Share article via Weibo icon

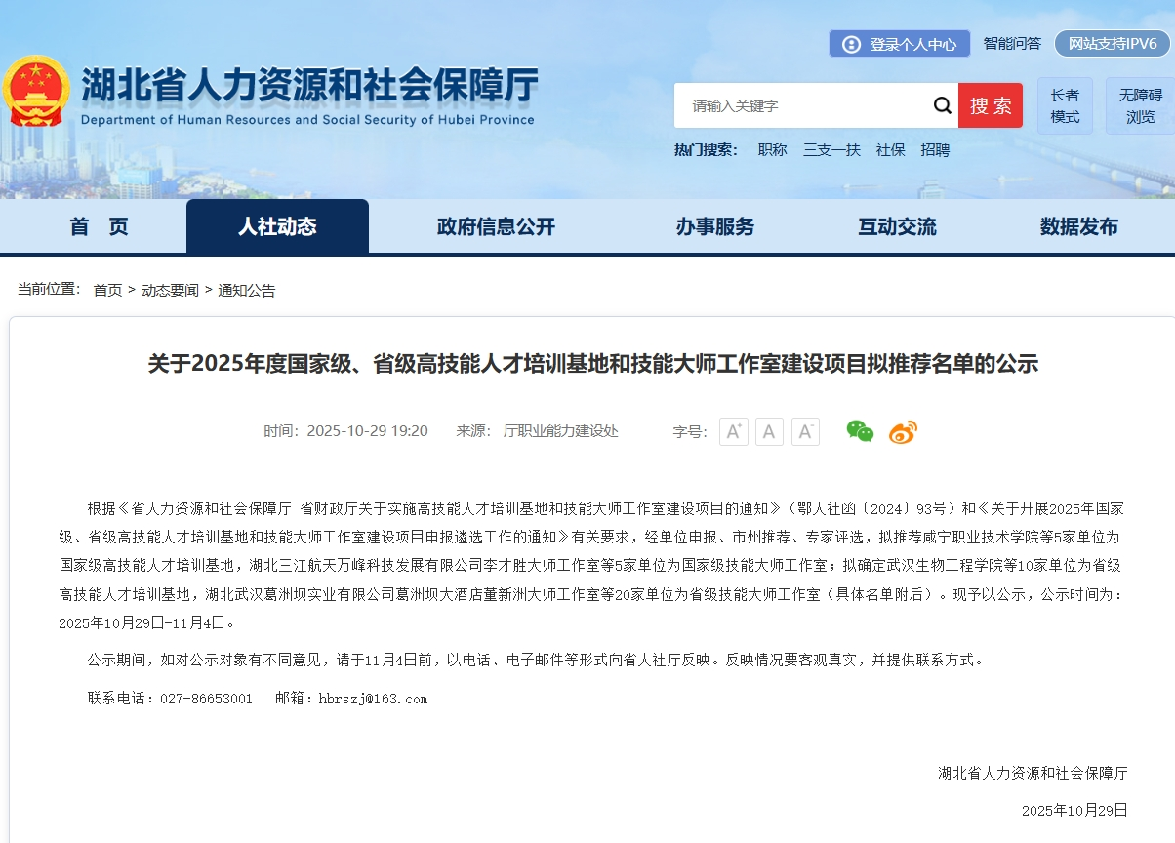click(903, 431)
